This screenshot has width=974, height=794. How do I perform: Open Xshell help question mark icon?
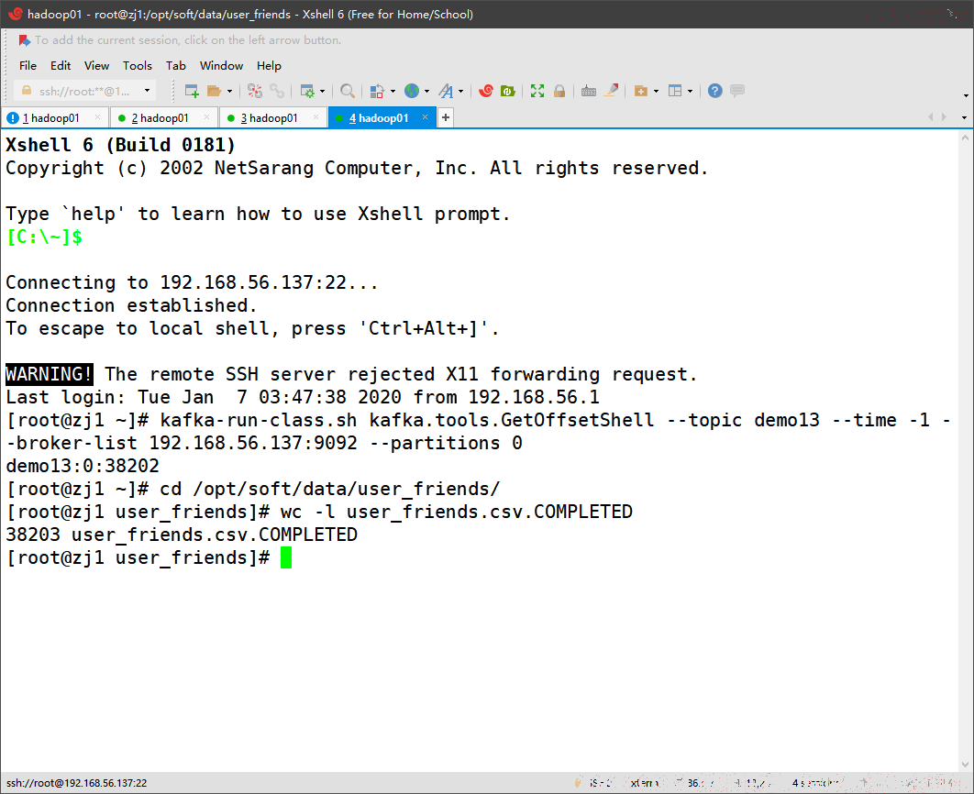pos(715,92)
